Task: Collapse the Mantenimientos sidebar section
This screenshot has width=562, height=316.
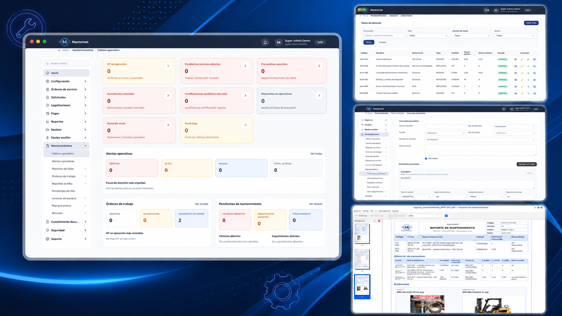Action: click(x=67, y=146)
